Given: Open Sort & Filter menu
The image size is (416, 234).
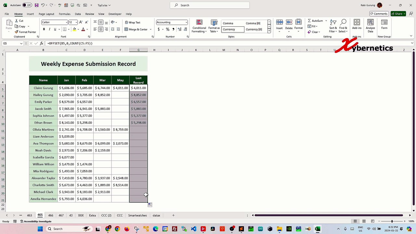Looking at the screenshot, I should [333, 26].
